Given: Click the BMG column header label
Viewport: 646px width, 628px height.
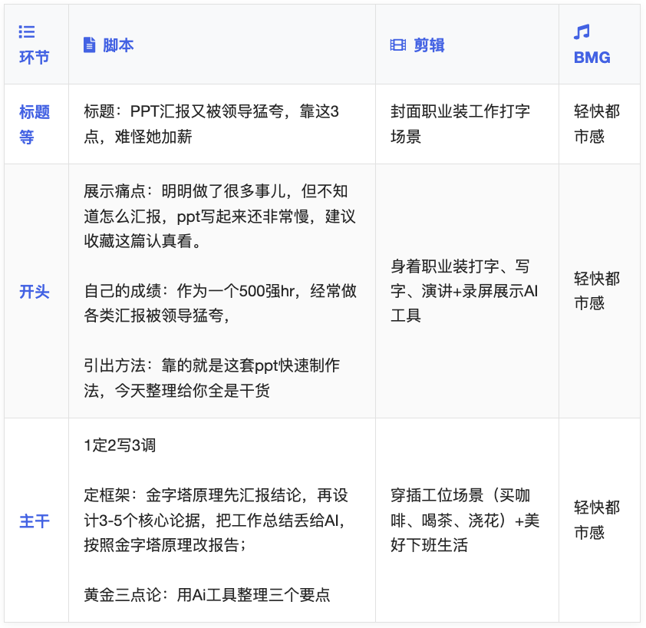Looking at the screenshot, I should coord(592,58).
